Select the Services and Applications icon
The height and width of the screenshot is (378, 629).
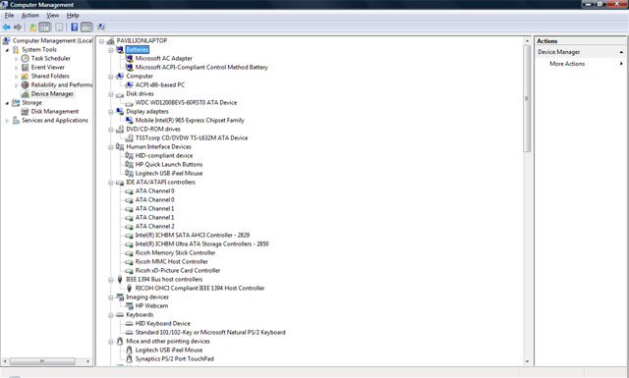pos(16,120)
